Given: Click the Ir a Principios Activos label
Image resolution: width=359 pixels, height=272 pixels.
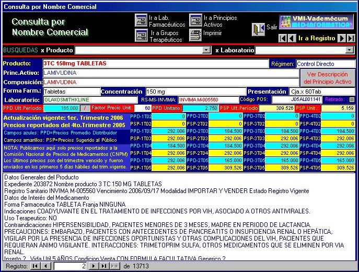Looking at the screenshot, I should 220,21.
